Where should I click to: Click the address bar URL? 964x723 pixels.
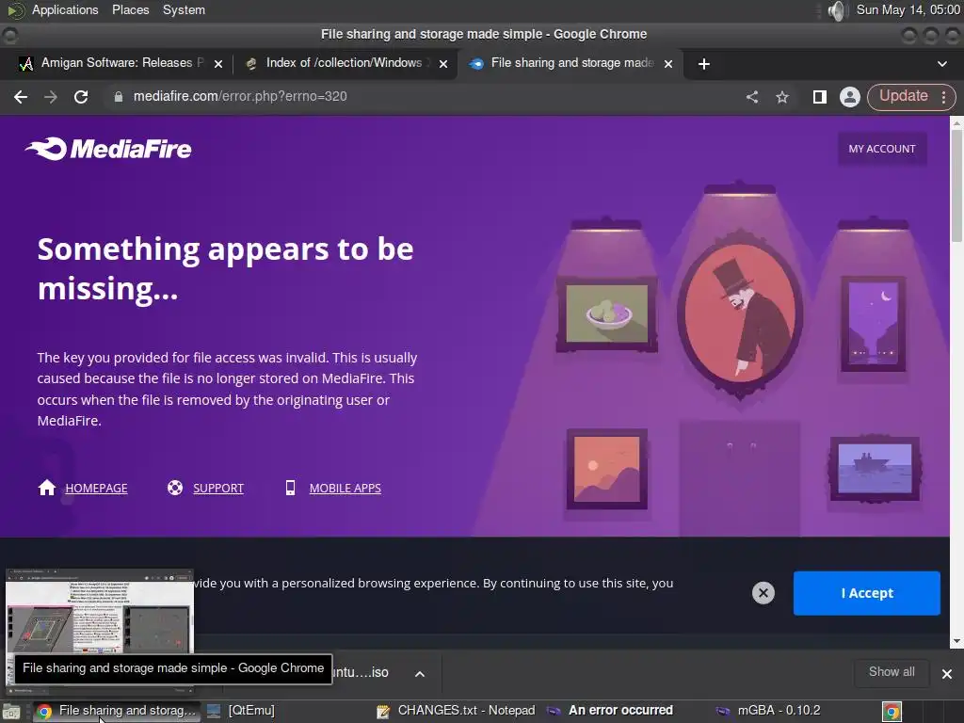(x=240, y=97)
